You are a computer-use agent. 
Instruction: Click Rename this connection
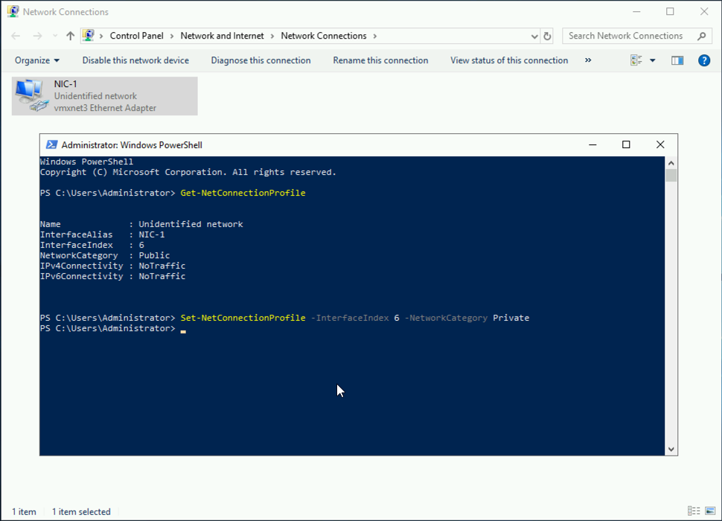[x=380, y=60]
